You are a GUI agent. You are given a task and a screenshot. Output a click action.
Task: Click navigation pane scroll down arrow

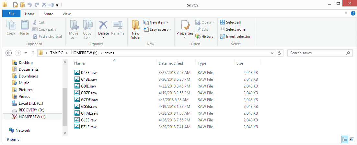(65, 133)
